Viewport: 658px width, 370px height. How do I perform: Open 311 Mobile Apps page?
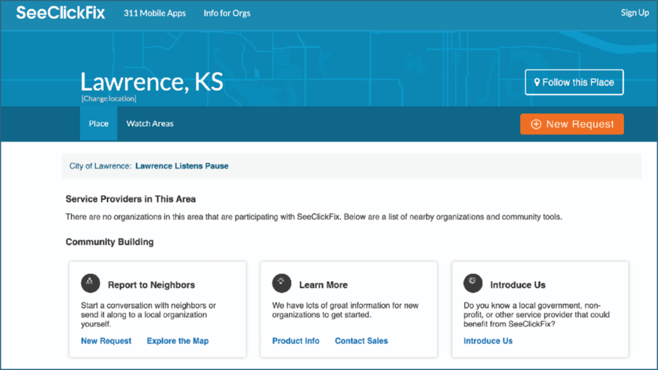(x=154, y=13)
